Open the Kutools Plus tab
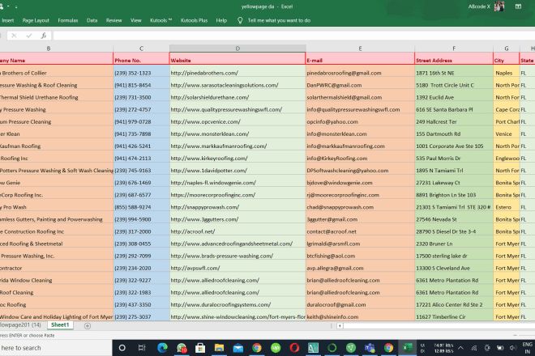 (x=195, y=20)
